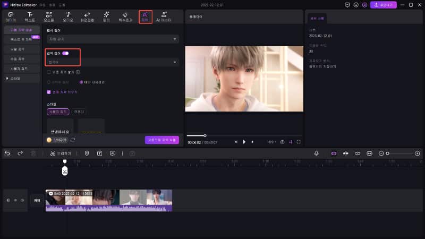425x239 pixels.
Task: Open the 16:9 aspect ratio dropdown
Action: click(x=273, y=142)
